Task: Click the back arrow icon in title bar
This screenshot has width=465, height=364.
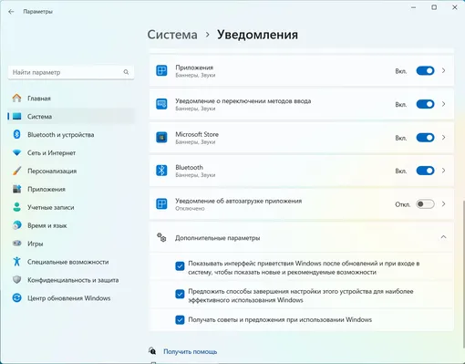Action: [11, 12]
